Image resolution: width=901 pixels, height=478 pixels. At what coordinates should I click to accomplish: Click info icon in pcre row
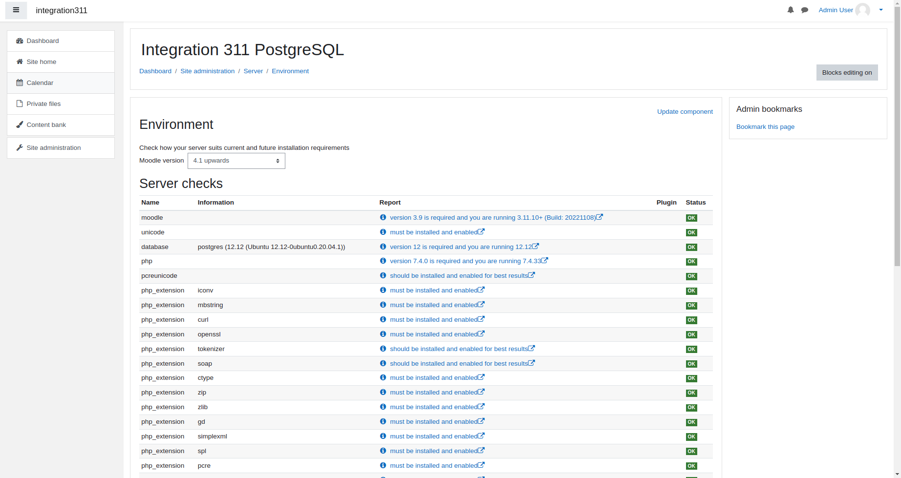(383, 465)
